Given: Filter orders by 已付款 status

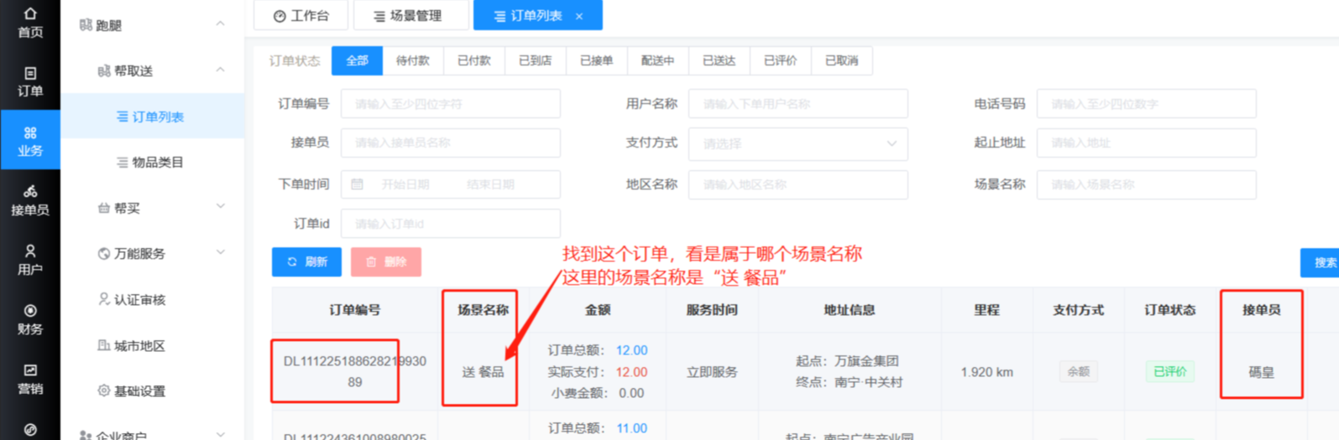Looking at the screenshot, I should coord(473,60).
